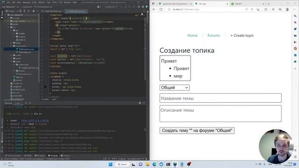Expand the node_modules folder in the project tree
The width and height of the screenshot is (299, 168).
point(8,21)
